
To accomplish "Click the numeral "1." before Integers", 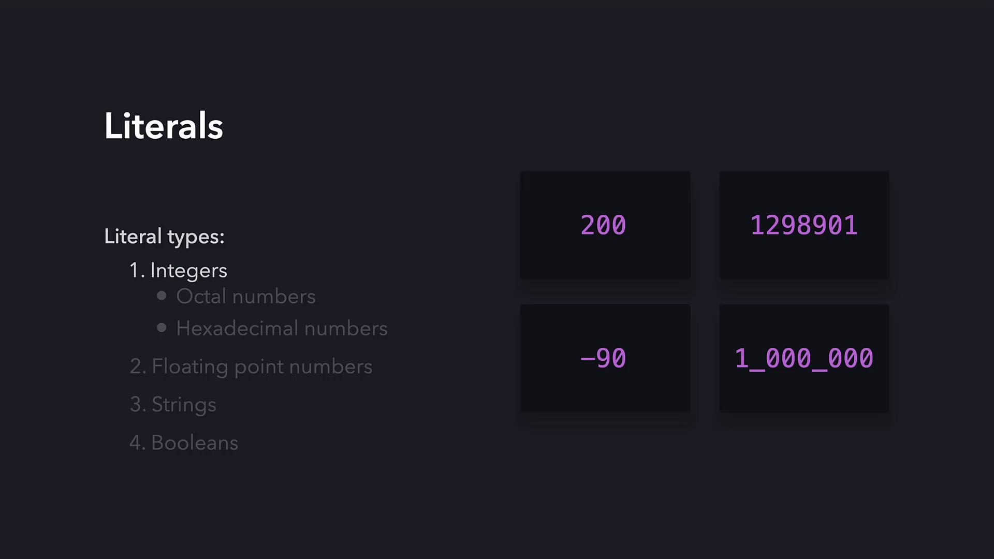I will click(x=136, y=271).
